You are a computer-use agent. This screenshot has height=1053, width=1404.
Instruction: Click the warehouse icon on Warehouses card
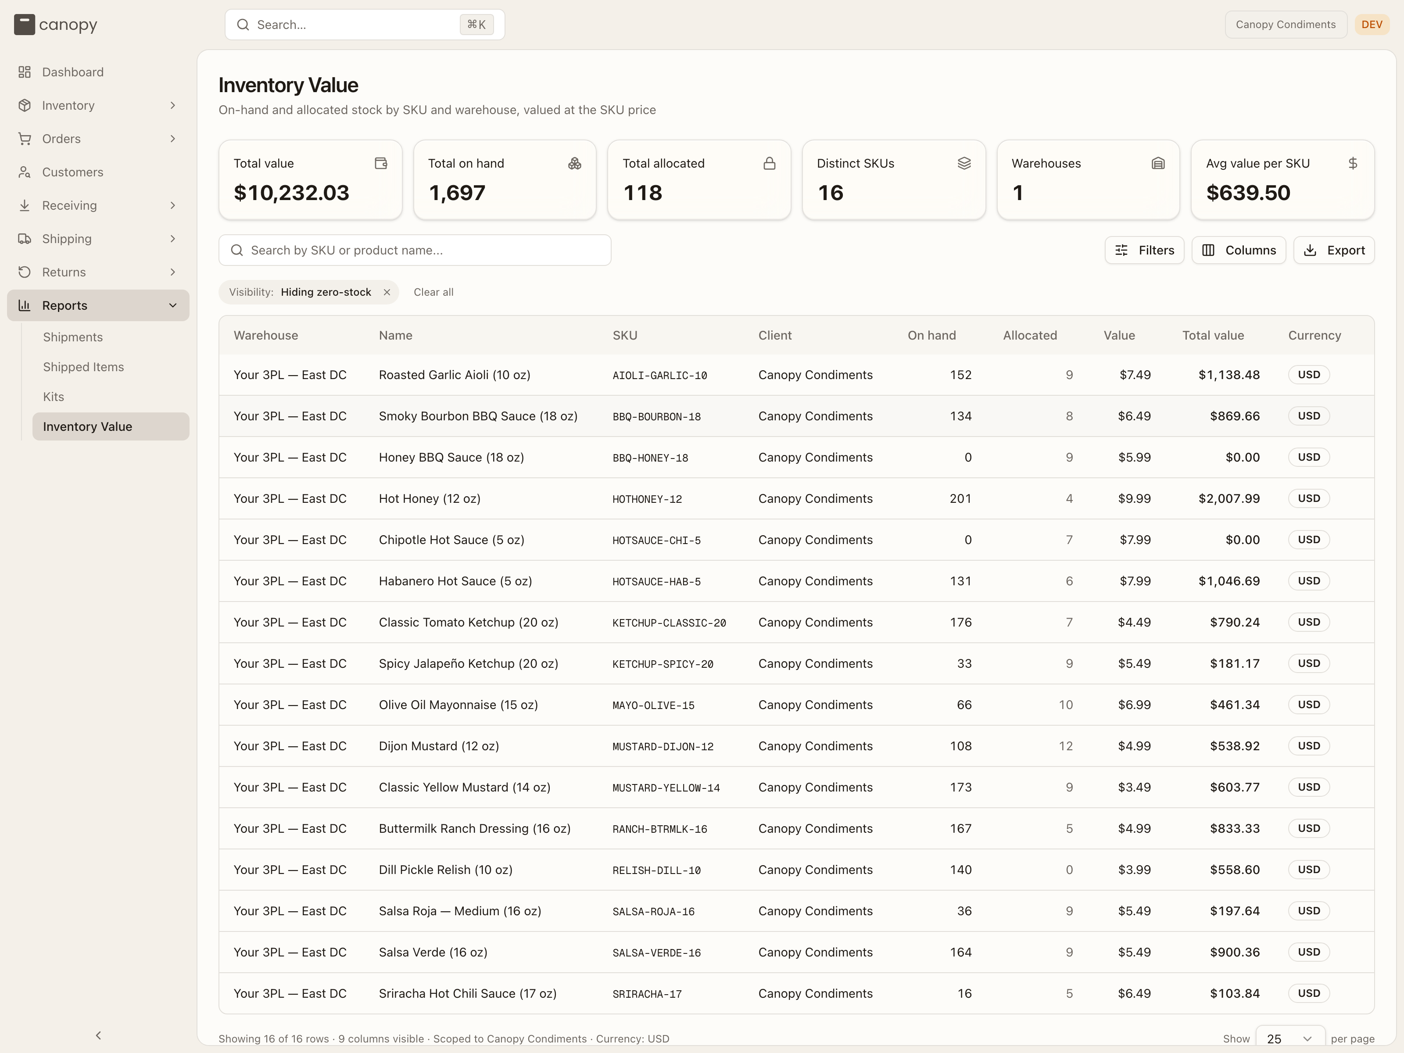(x=1158, y=163)
